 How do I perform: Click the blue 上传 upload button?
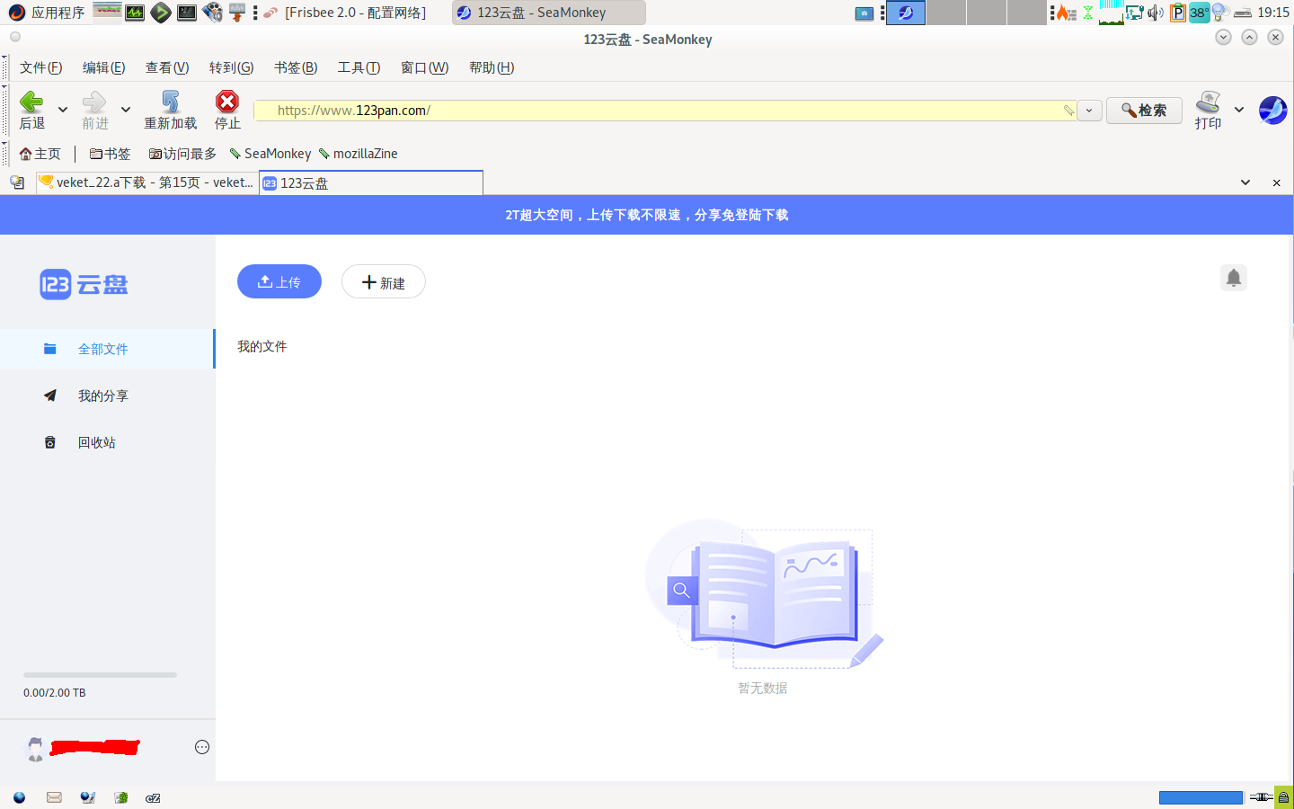click(279, 281)
